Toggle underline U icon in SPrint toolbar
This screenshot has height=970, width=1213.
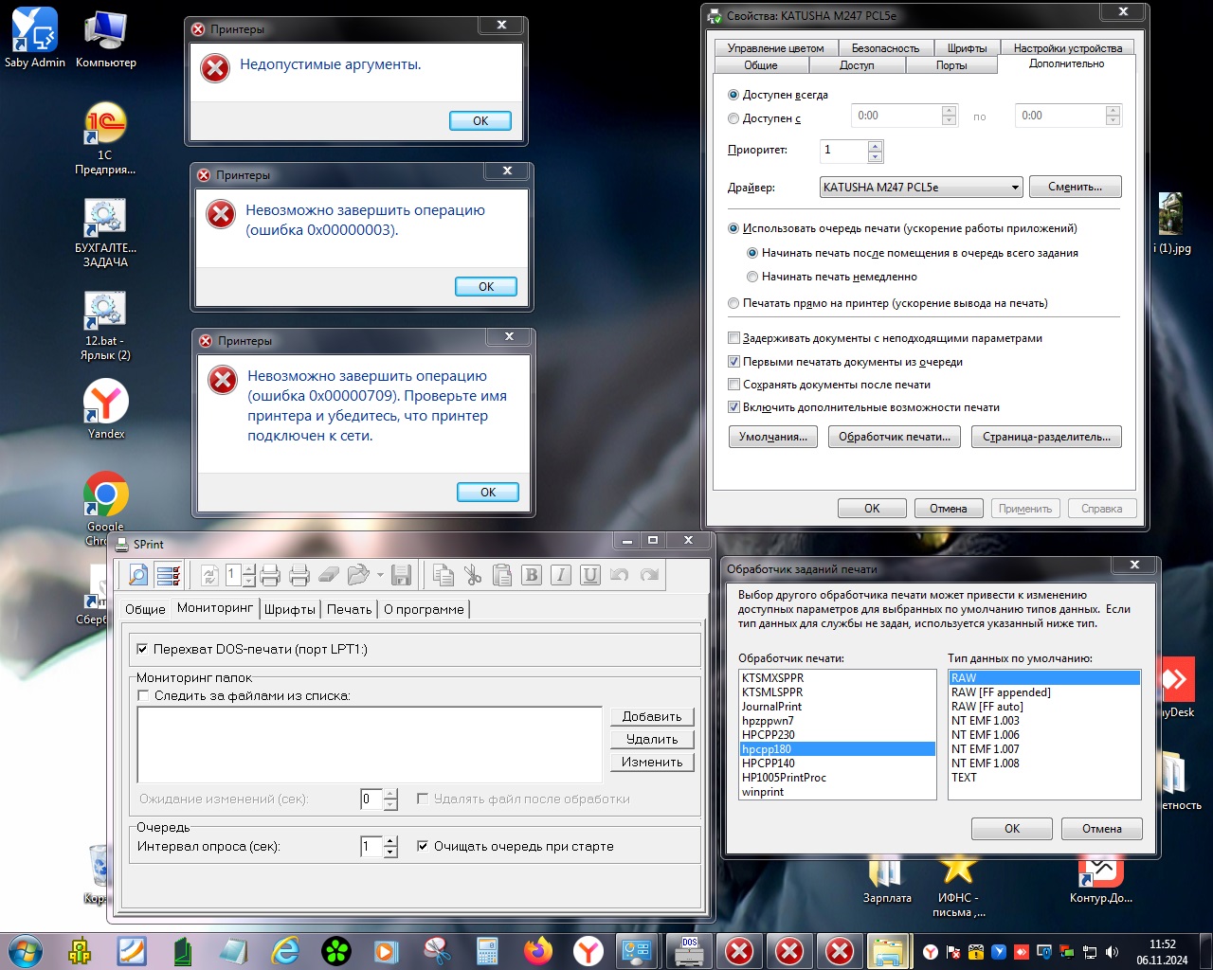tap(590, 575)
